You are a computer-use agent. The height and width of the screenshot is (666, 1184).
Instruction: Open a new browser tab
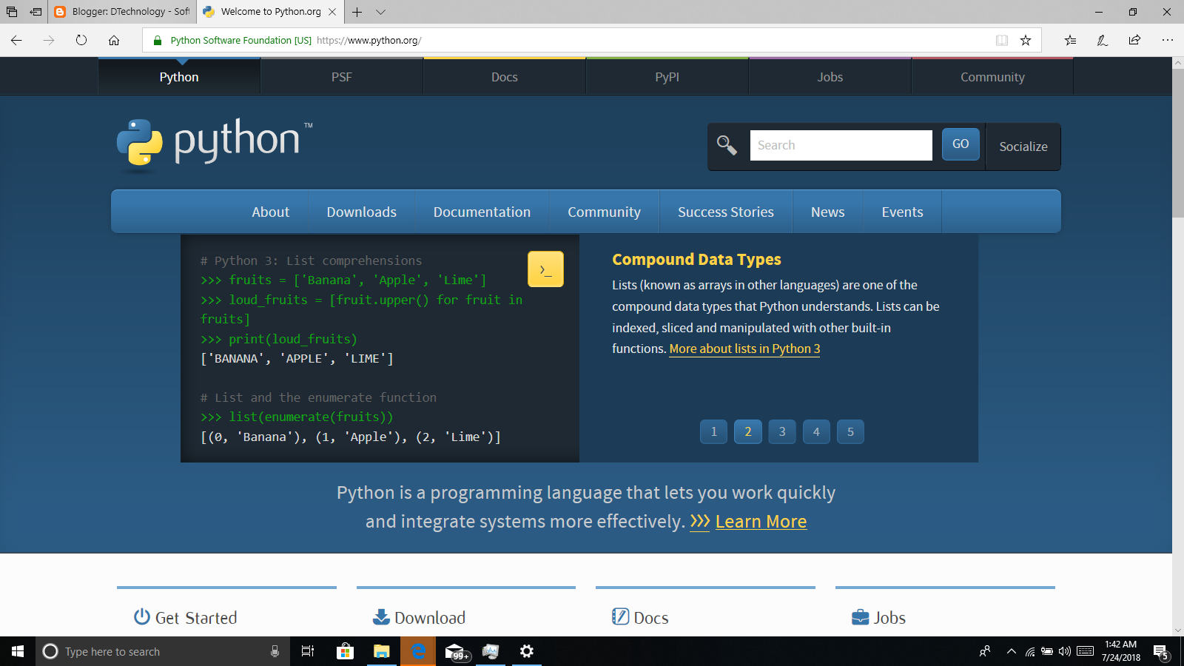pyautogui.click(x=357, y=12)
